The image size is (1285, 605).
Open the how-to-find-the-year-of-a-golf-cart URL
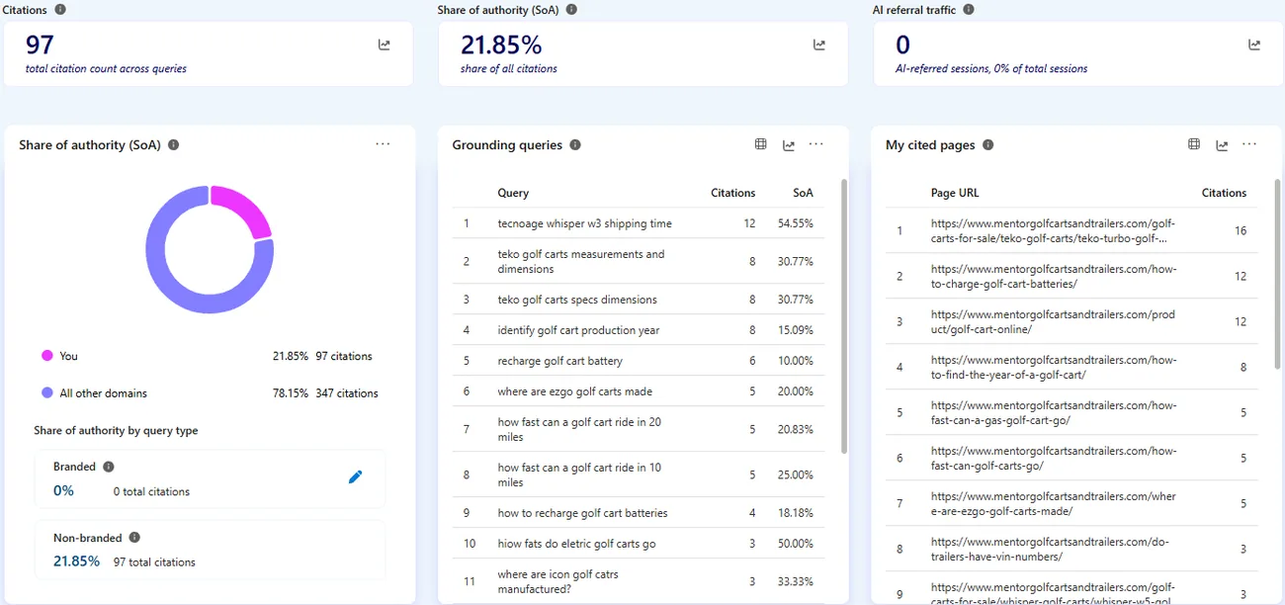[1054, 367]
